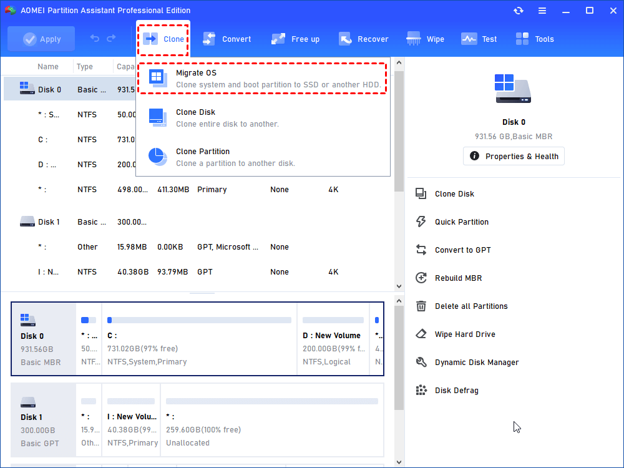Viewport: 624px width, 468px height.
Task: Open the hamburger menu in title bar
Action: [542, 11]
